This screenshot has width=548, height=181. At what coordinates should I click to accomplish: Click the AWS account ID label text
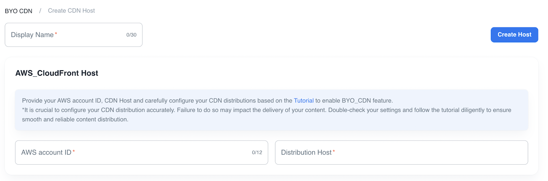click(x=46, y=153)
